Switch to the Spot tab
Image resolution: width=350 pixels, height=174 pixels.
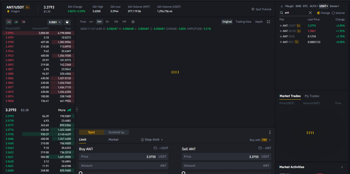pyautogui.click(x=92, y=132)
